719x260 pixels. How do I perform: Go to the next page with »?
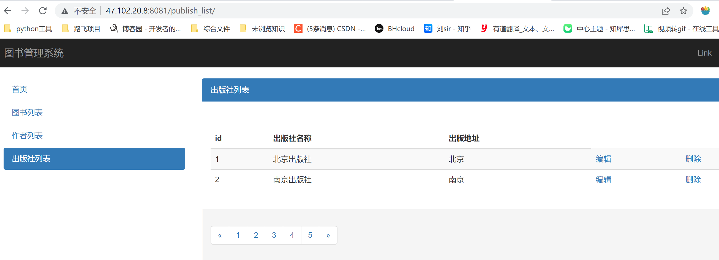coord(328,235)
